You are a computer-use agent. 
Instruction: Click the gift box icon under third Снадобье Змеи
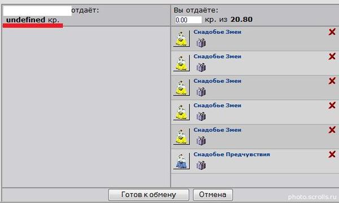tap(201, 92)
